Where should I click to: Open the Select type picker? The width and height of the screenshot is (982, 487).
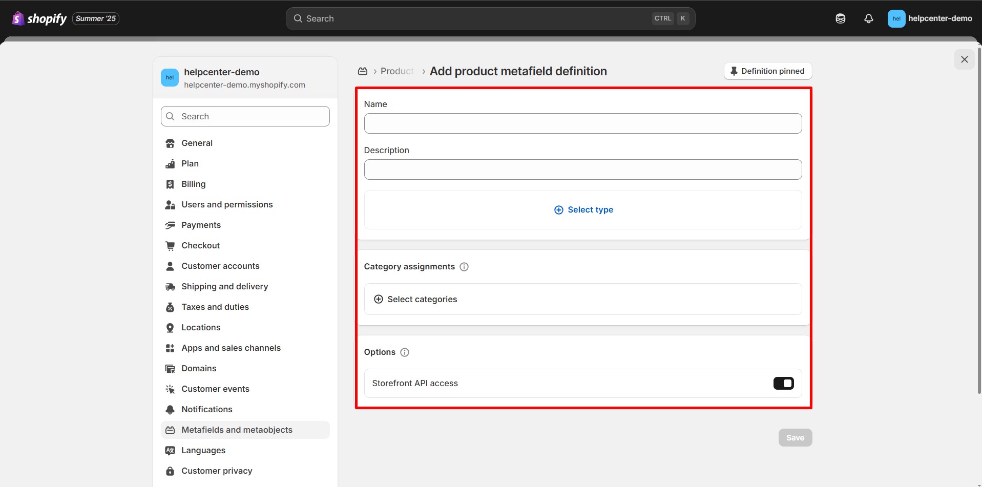click(x=583, y=210)
